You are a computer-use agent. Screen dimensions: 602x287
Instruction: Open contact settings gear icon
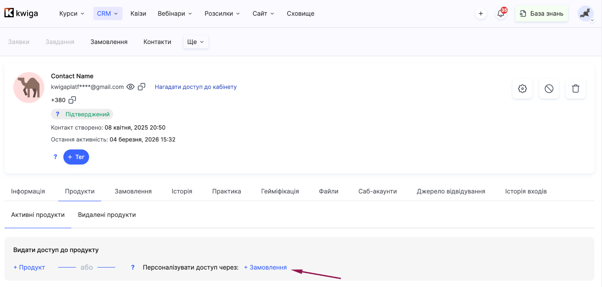pyautogui.click(x=522, y=89)
